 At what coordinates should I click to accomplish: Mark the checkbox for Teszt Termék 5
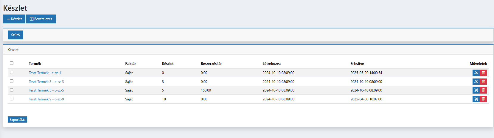pyautogui.click(x=12, y=90)
